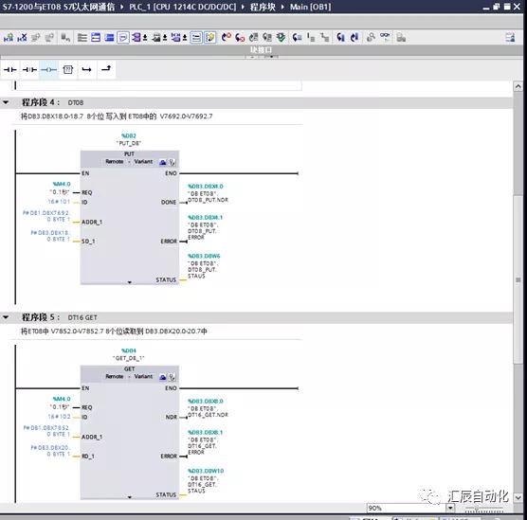The image size is (527, 520).
Task: Click REQ operand %M4.0 on PUT block
Action: [x=62, y=184]
